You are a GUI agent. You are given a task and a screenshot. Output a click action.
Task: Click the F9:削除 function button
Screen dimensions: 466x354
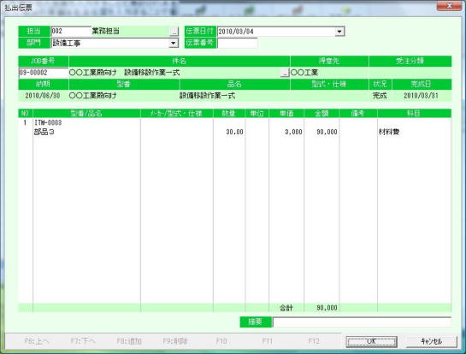click(175, 341)
